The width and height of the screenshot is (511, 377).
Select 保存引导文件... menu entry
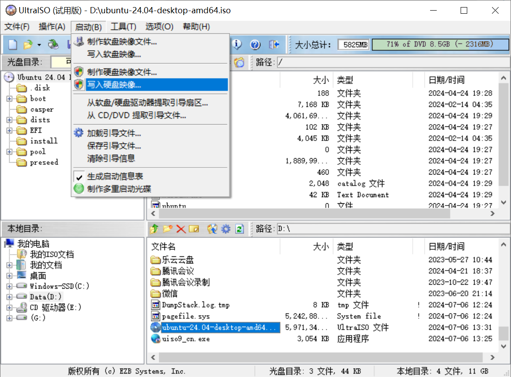coord(151,146)
